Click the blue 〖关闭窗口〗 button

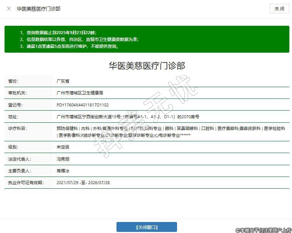click(146, 227)
